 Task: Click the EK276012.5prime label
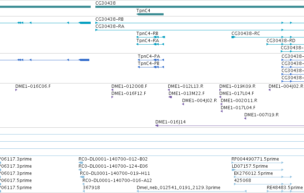point(253,173)
